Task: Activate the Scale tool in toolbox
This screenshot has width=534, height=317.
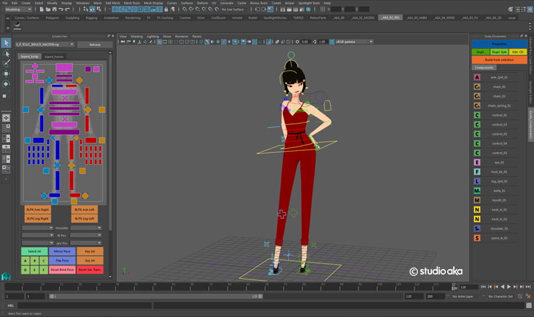Action: 5,95
